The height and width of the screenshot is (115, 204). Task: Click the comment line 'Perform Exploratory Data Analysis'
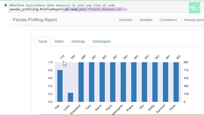62,5
